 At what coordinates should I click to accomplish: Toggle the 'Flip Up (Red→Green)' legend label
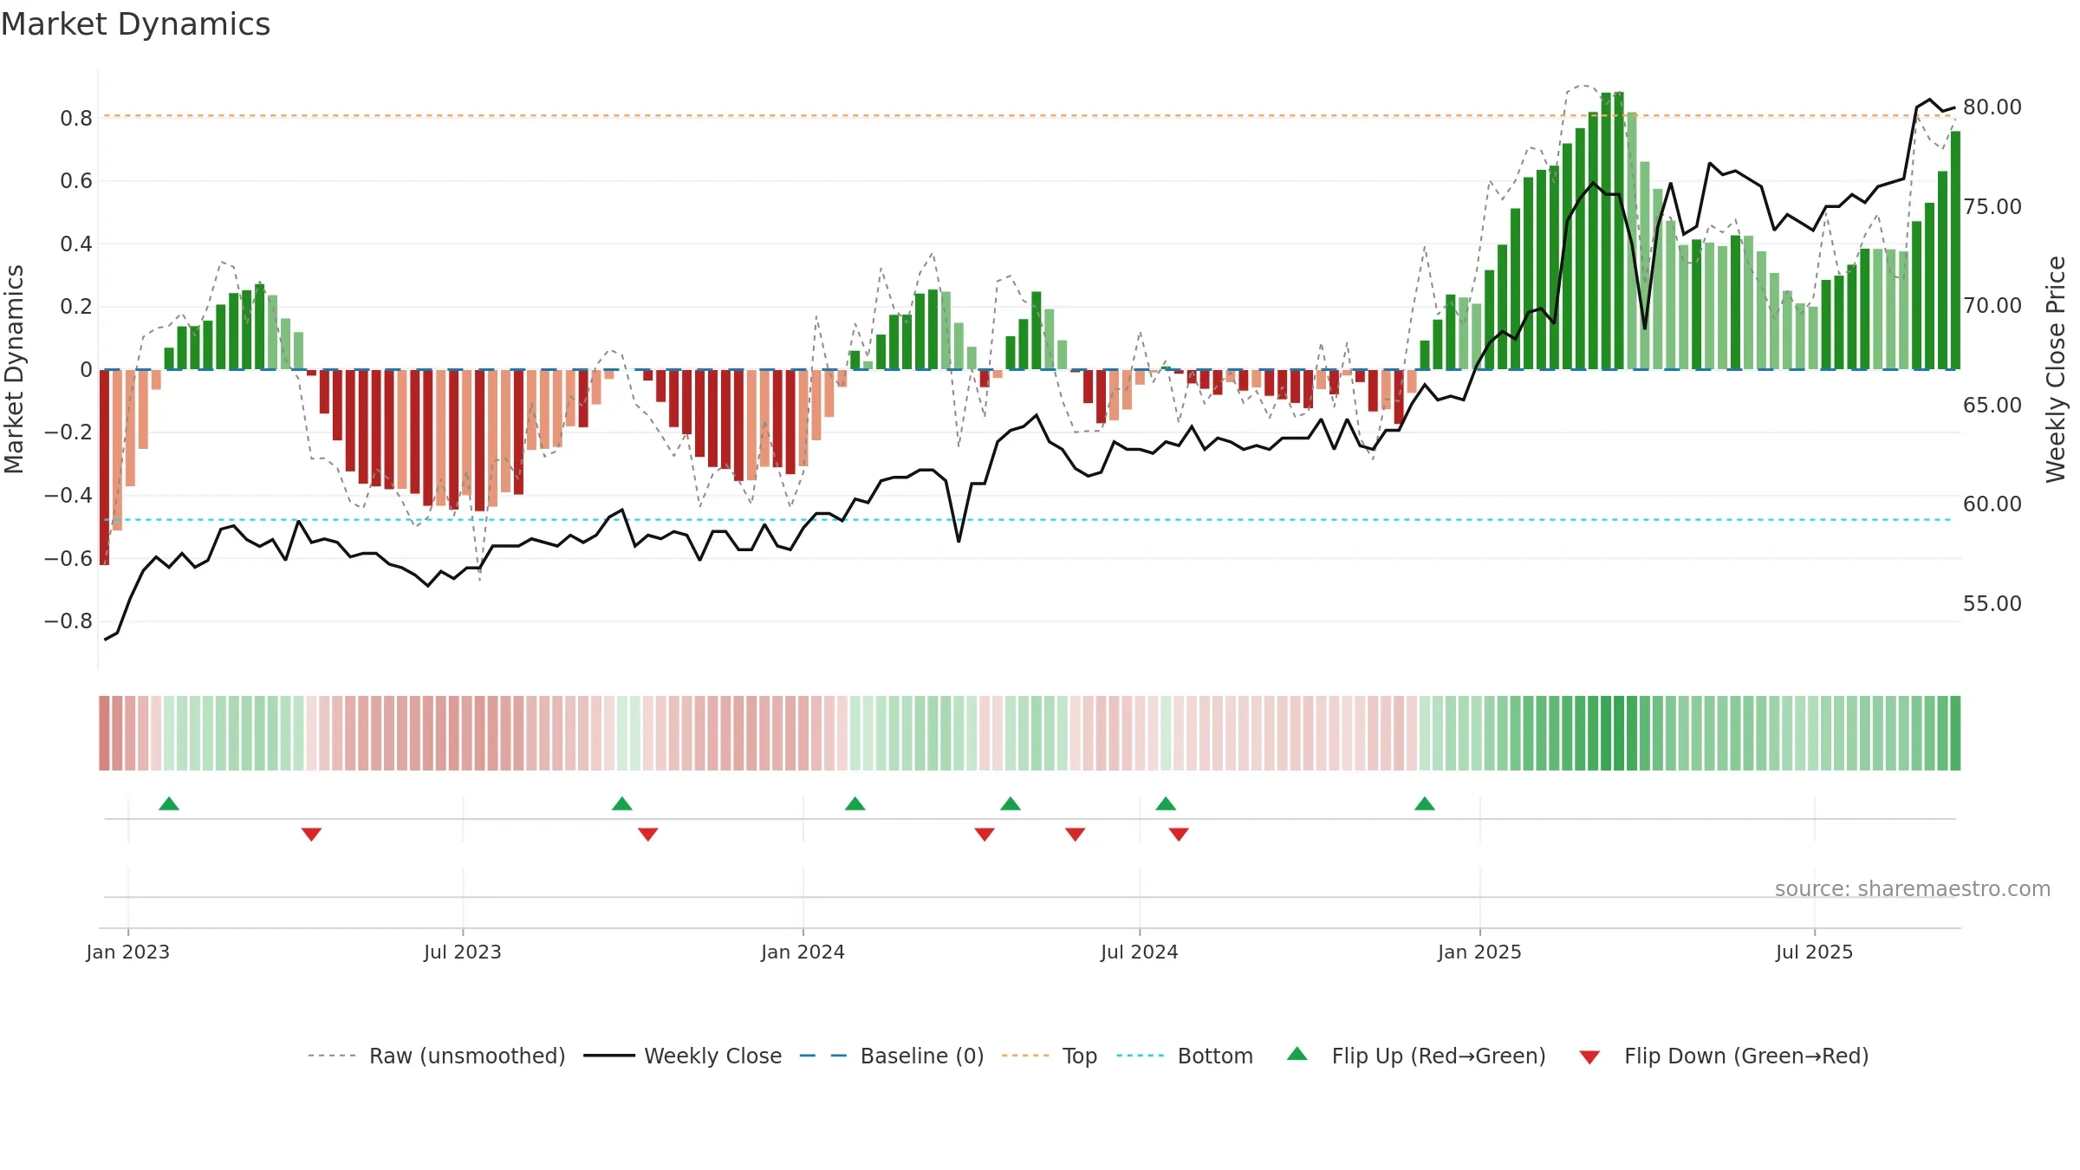(x=1439, y=1056)
